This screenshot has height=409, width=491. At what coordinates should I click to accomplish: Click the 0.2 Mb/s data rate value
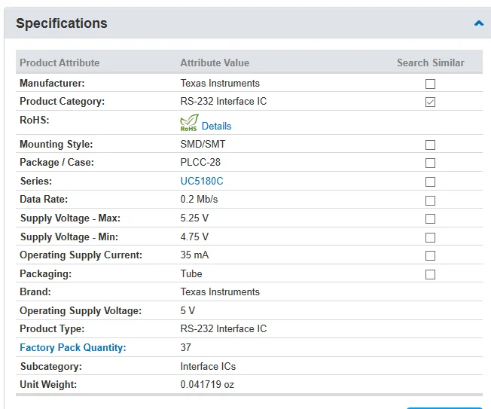(199, 200)
